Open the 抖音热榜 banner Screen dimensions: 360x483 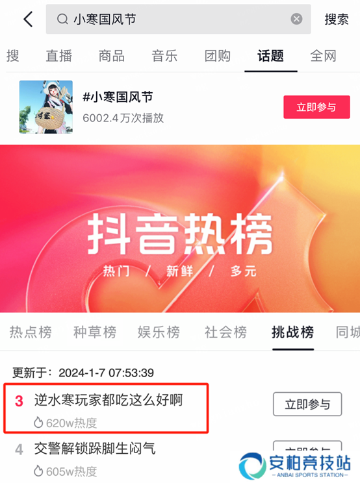tap(180, 229)
